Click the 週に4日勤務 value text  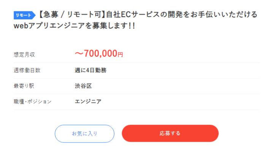tap(90, 70)
